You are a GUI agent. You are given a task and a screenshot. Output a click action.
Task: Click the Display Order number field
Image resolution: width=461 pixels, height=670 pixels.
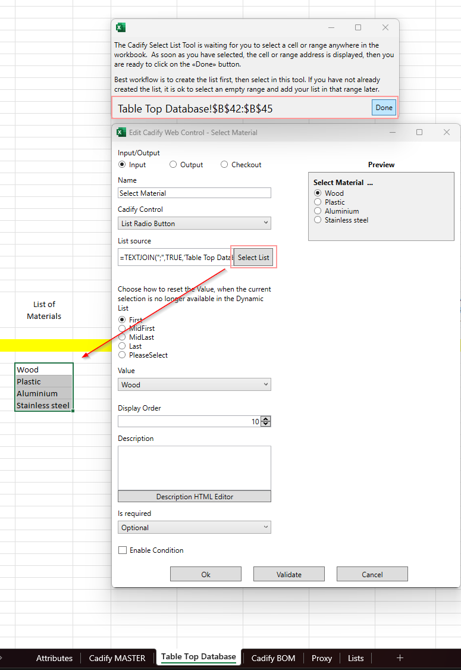189,421
